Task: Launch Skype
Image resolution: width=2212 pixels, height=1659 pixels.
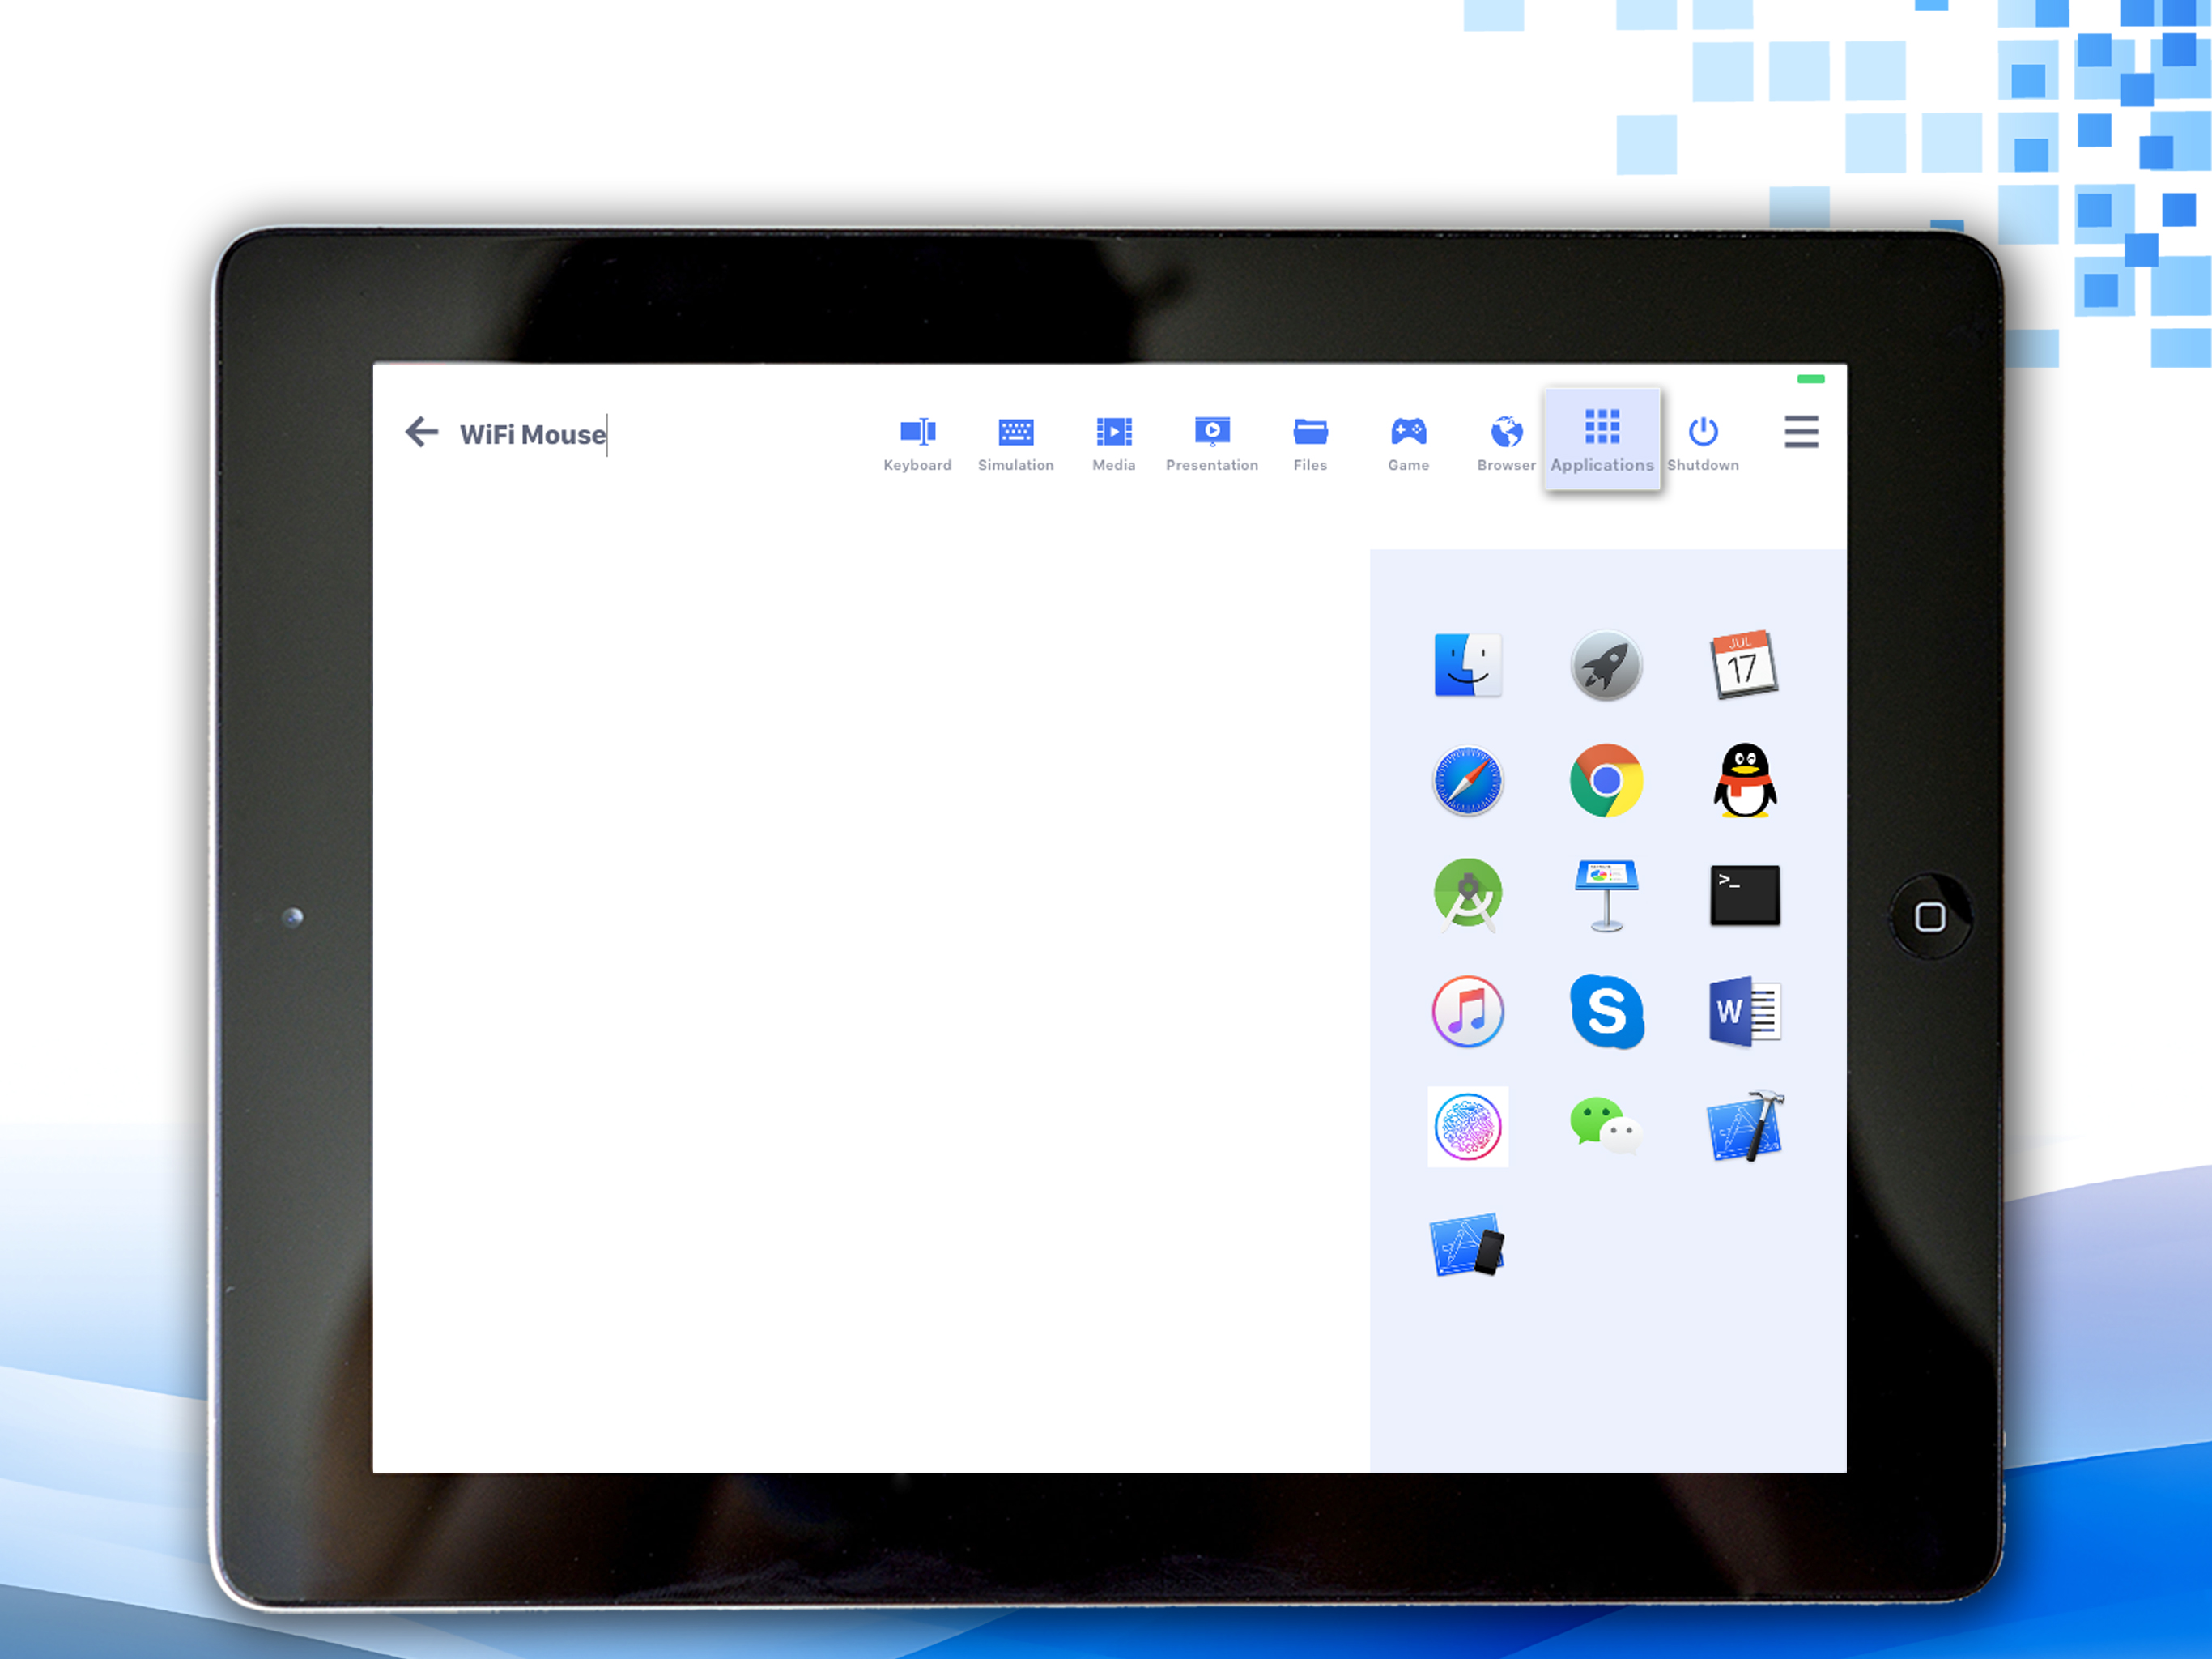Action: click(x=1606, y=1012)
